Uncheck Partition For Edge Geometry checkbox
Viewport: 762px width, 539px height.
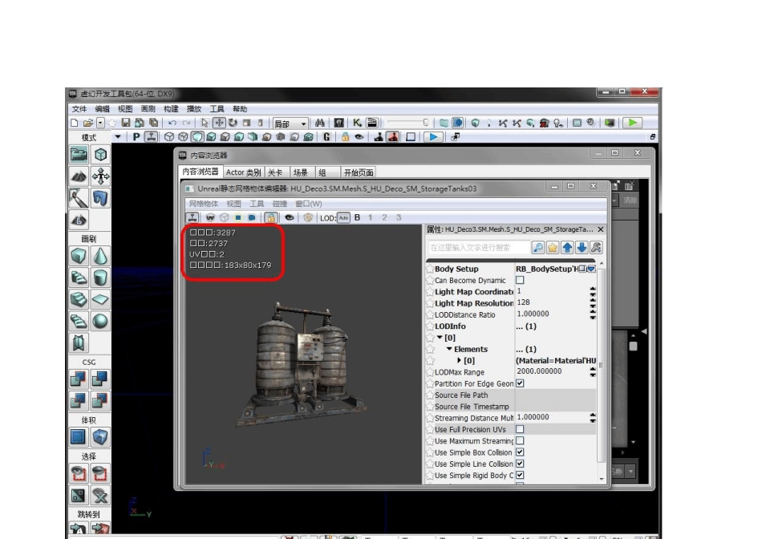tap(520, 383)
